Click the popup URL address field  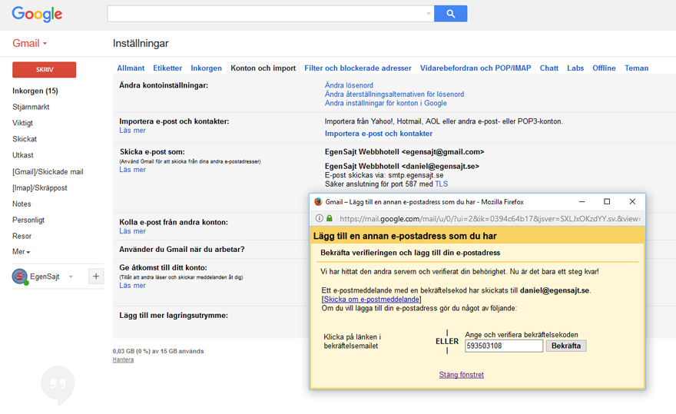click(x=490, y=219)
